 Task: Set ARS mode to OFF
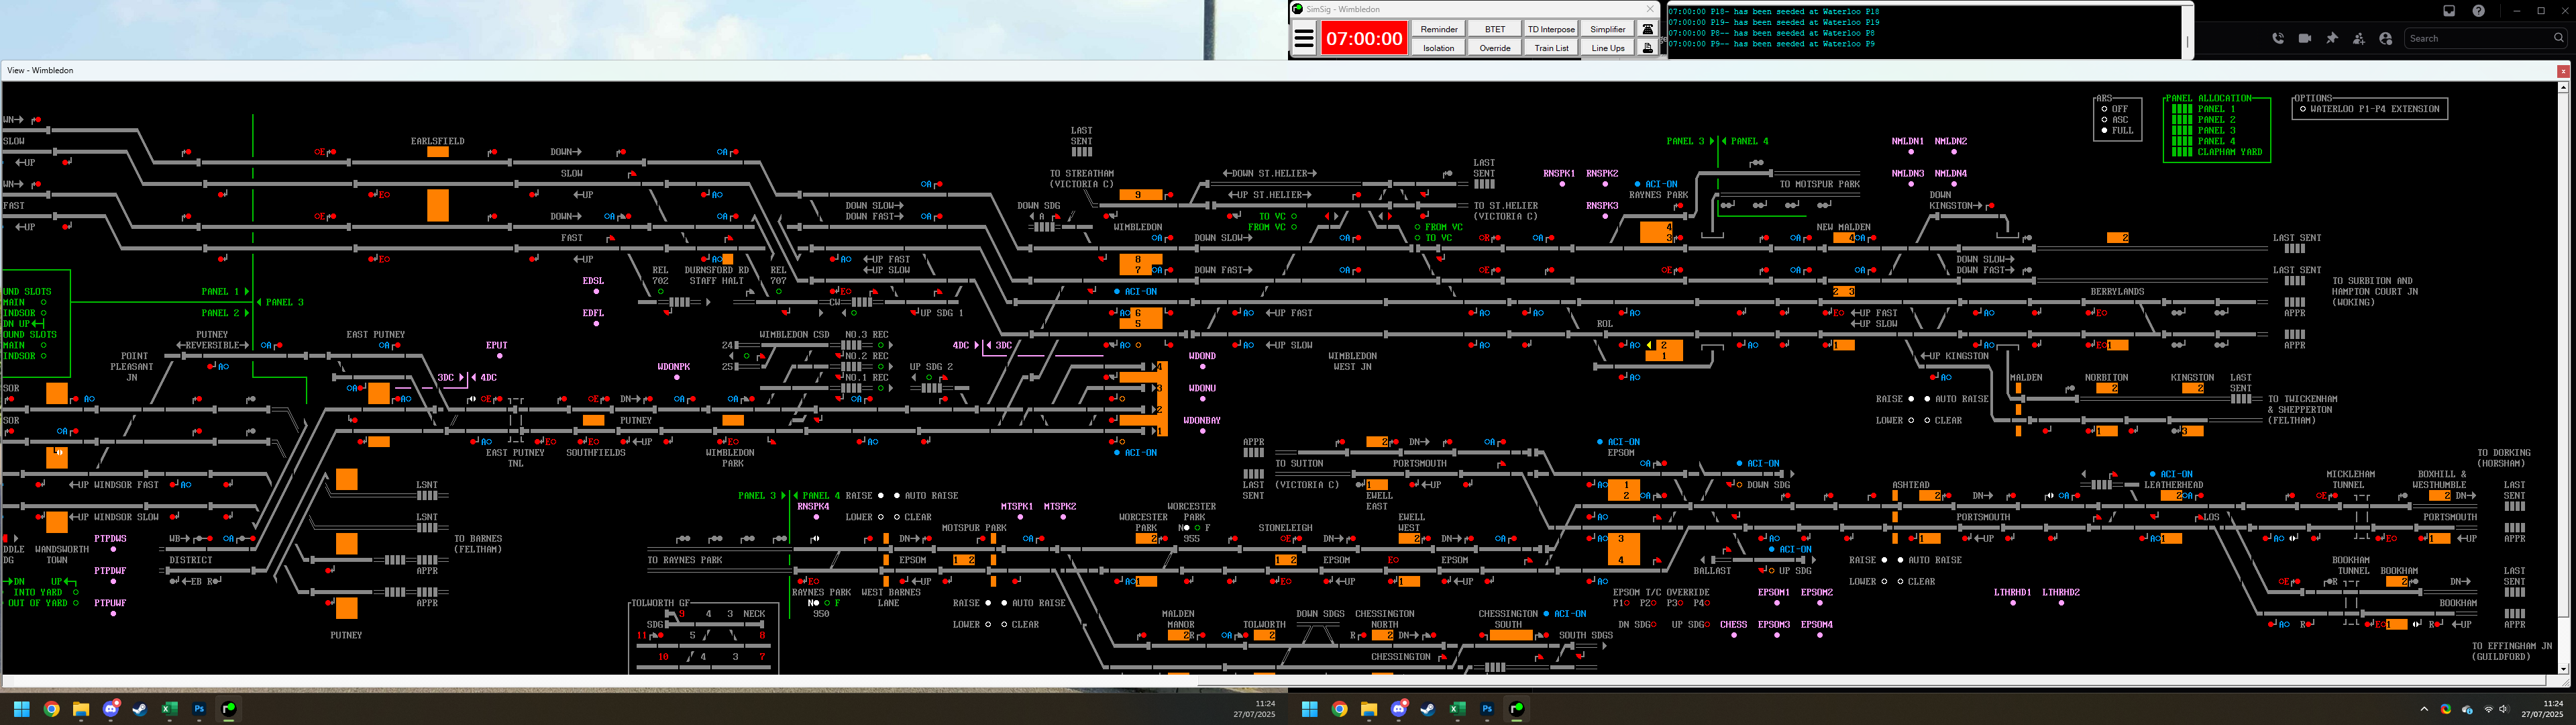coord(2105,109)
